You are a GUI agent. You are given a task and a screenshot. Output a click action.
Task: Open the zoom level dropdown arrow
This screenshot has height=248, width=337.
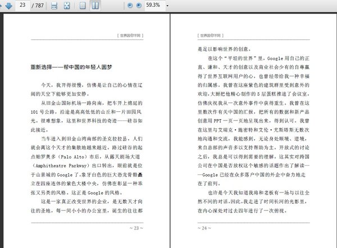[x=167, y=6]
